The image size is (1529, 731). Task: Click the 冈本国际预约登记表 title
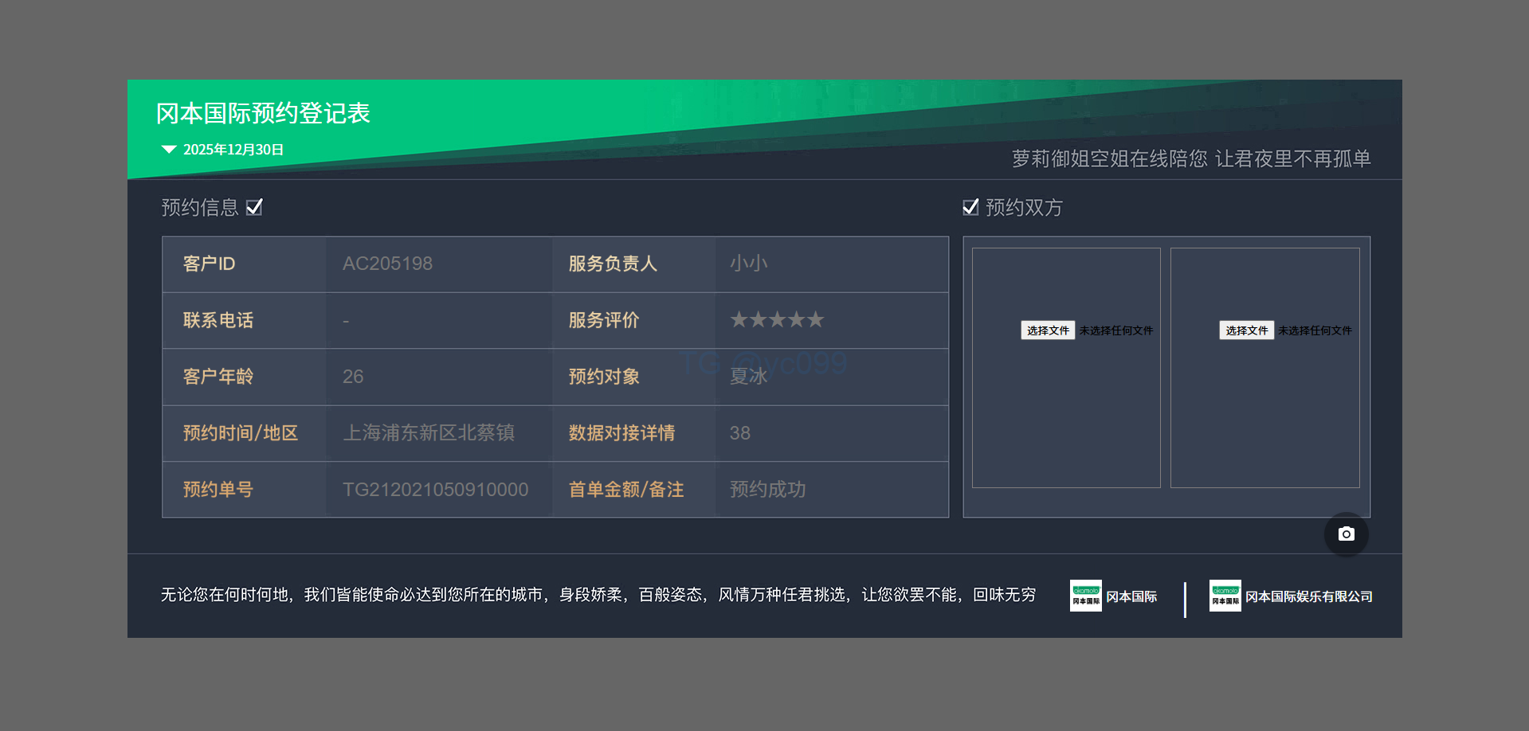point(263,114)
